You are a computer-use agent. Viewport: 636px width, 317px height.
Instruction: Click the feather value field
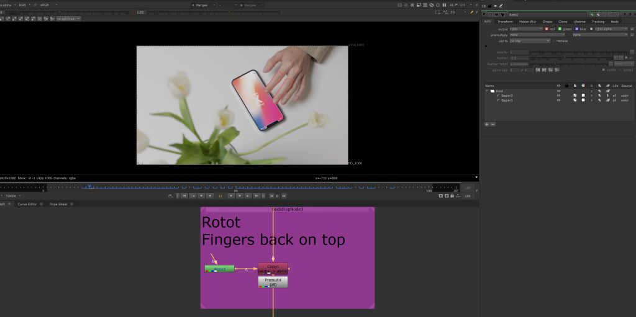pyautogui.click(x=519, y=58)
